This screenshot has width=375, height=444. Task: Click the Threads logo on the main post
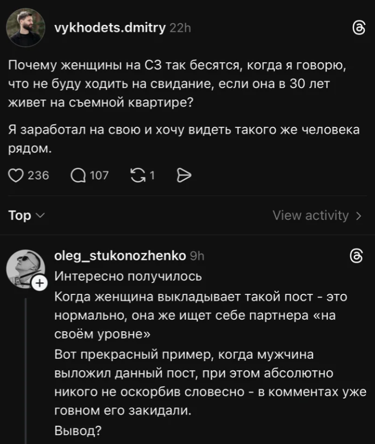click(357, 28)
